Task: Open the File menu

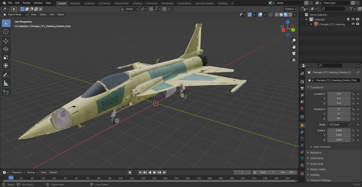Action: 10,3
